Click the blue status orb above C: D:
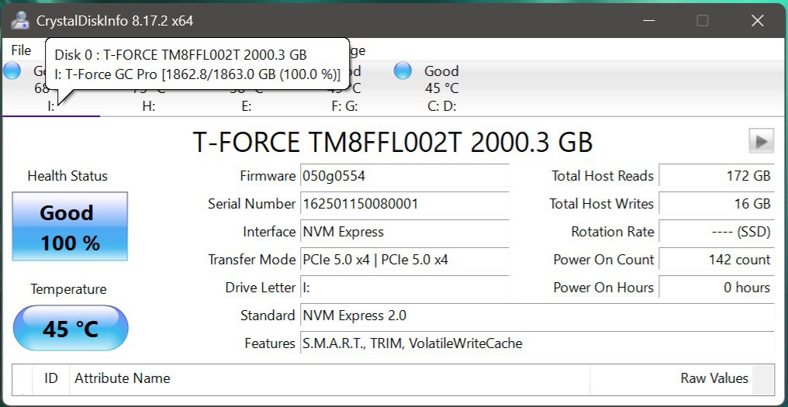The width and height of the screenshot is (788, 407). pyautogui.click(x=403, y=71)
